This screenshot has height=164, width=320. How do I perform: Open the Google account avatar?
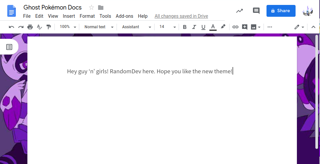pyautogui.click(x=307, y=11)
